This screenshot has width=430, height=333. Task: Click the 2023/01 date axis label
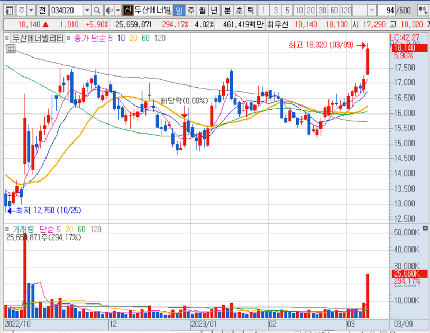click(x=204, y=324)
